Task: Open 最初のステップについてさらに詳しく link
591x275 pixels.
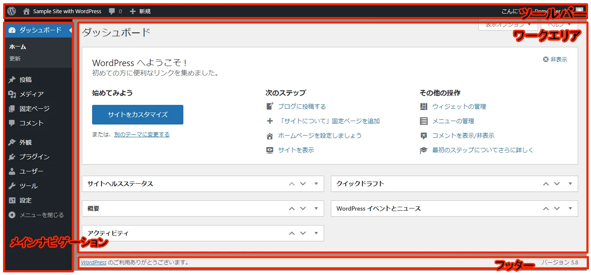Action: pos(483,150)
